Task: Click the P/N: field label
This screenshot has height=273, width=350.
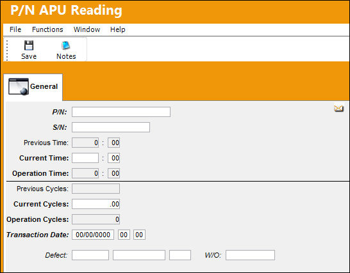Action: point(60,112)
